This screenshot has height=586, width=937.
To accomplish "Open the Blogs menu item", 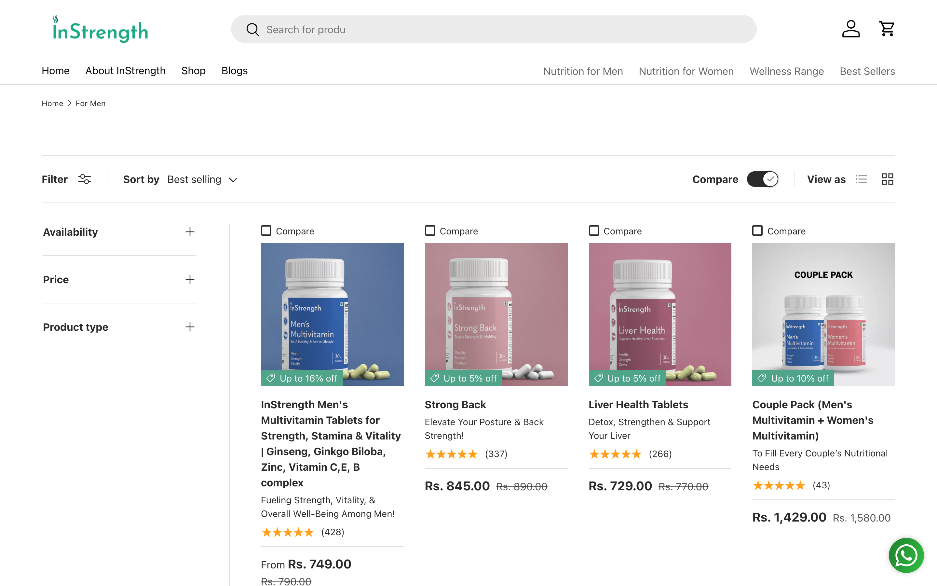I will [234, 71].
